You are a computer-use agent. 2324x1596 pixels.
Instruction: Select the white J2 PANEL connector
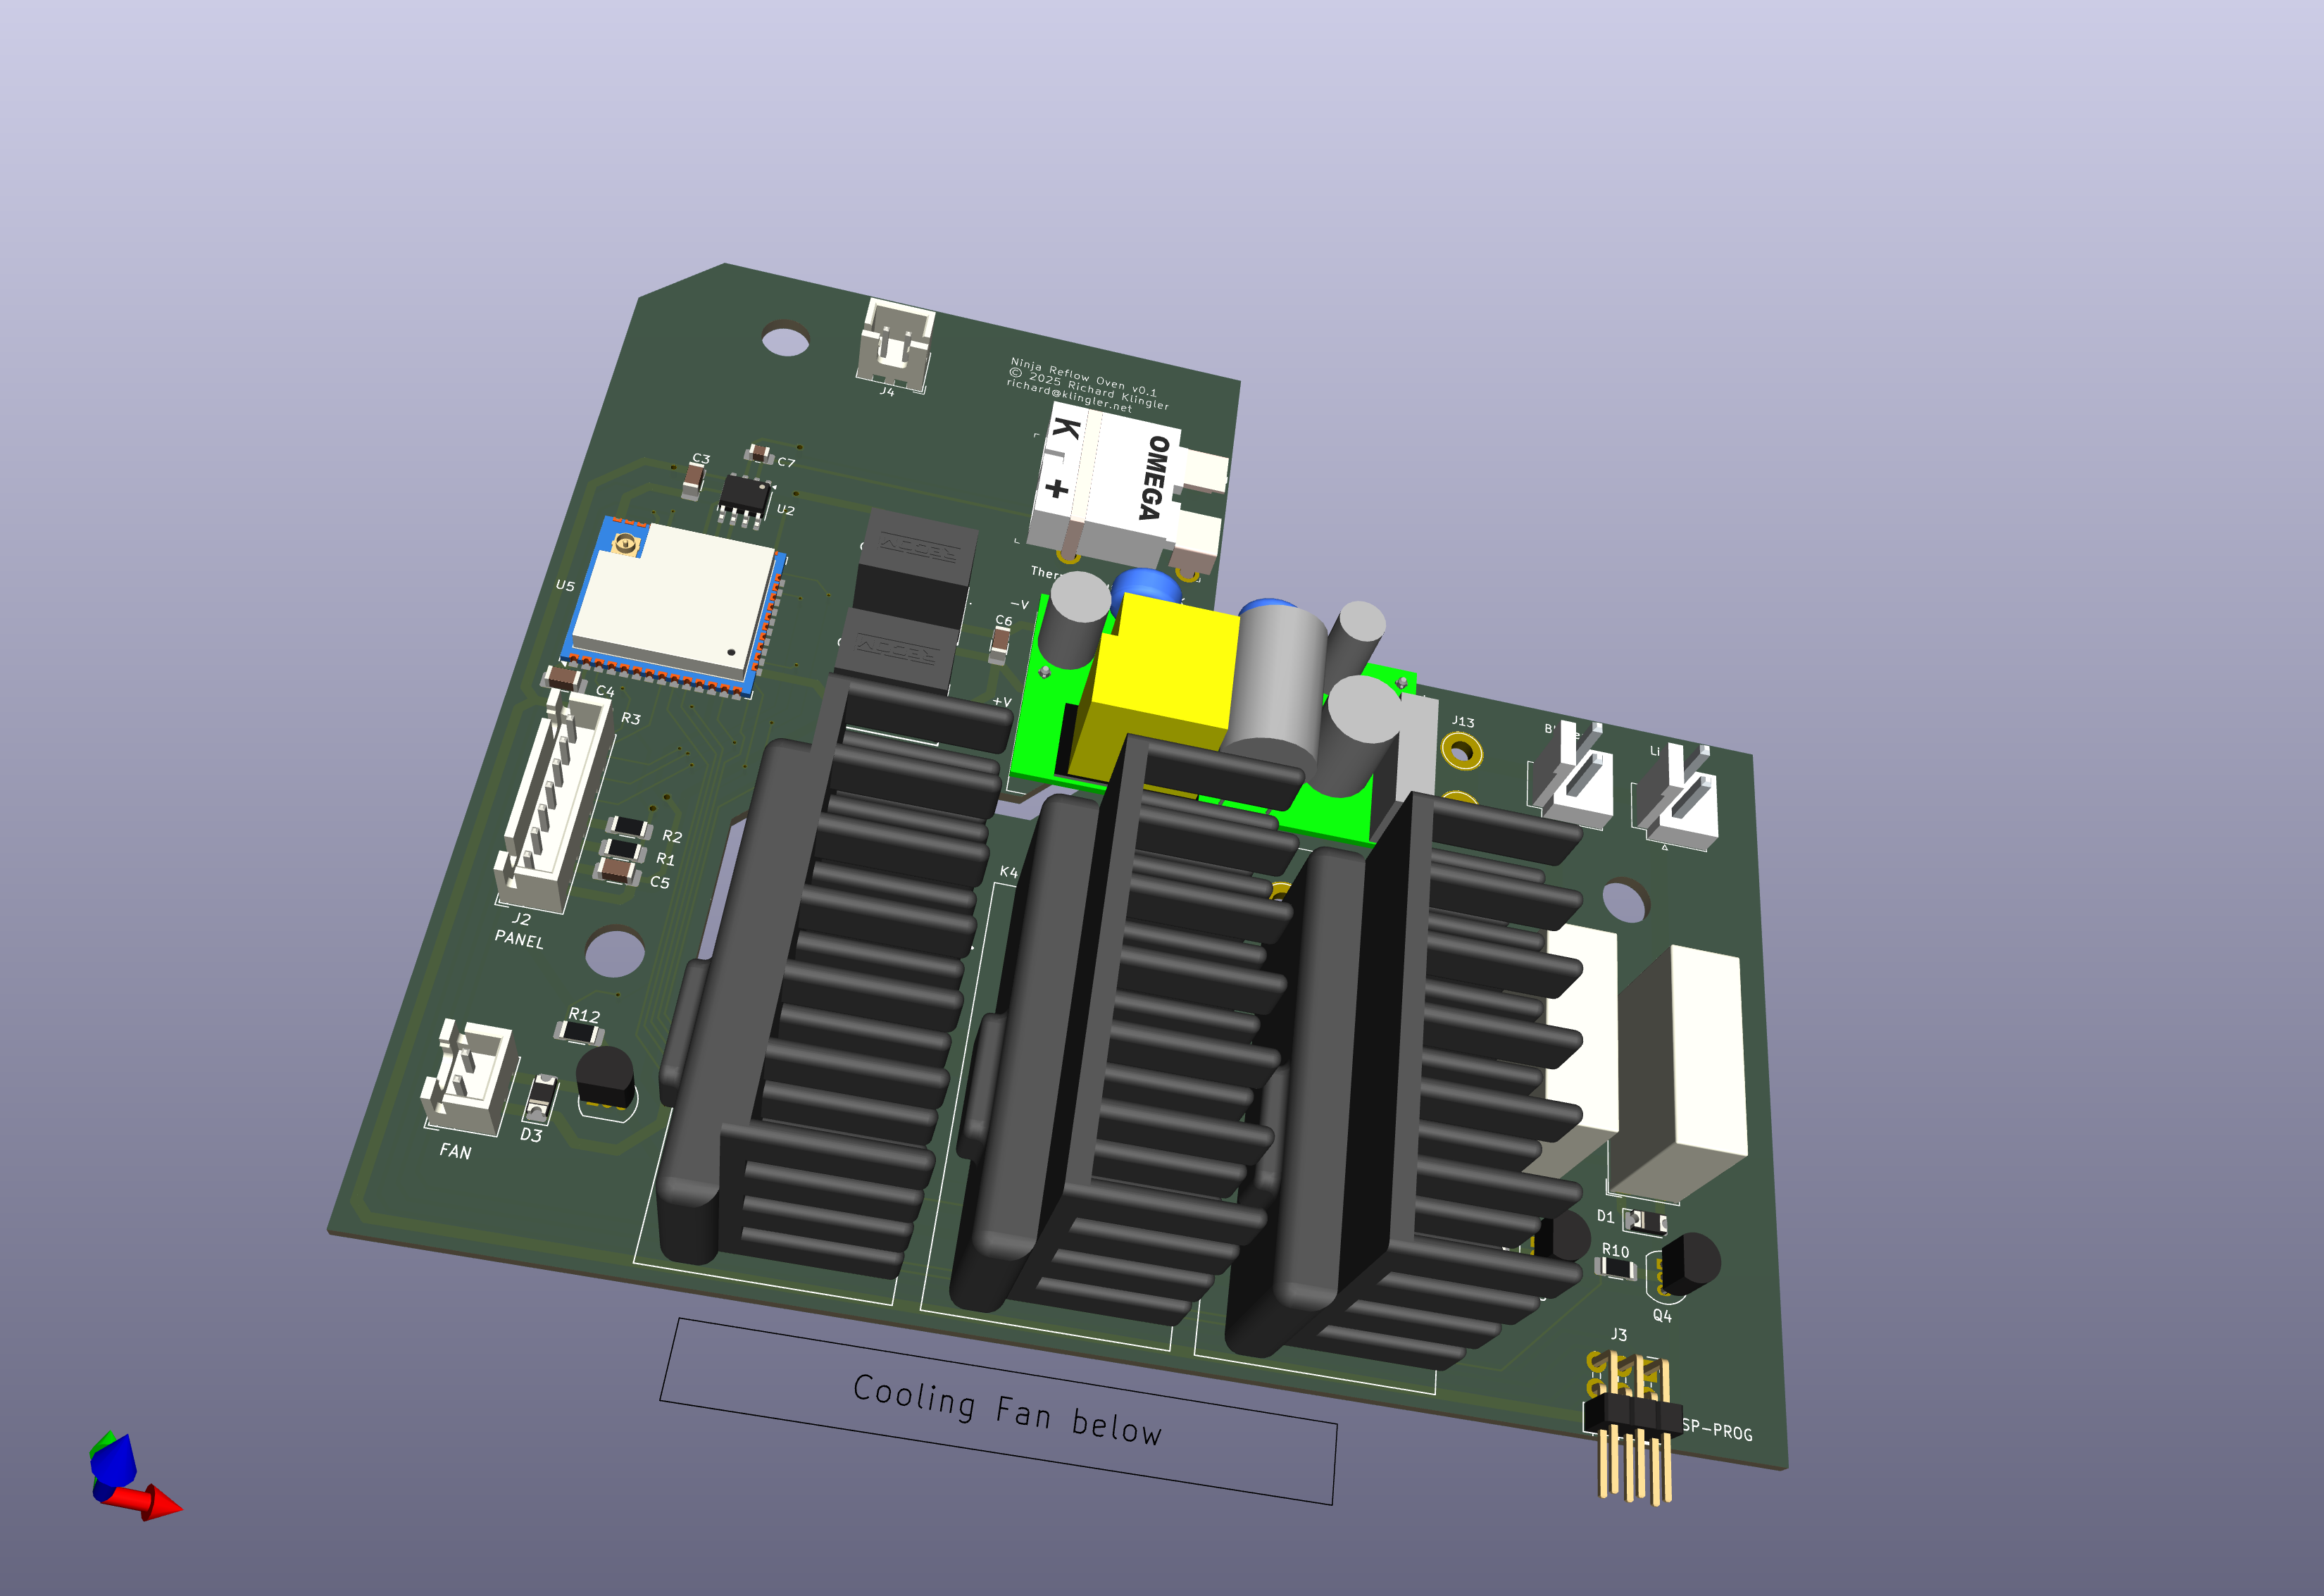[x=552, y=802]
